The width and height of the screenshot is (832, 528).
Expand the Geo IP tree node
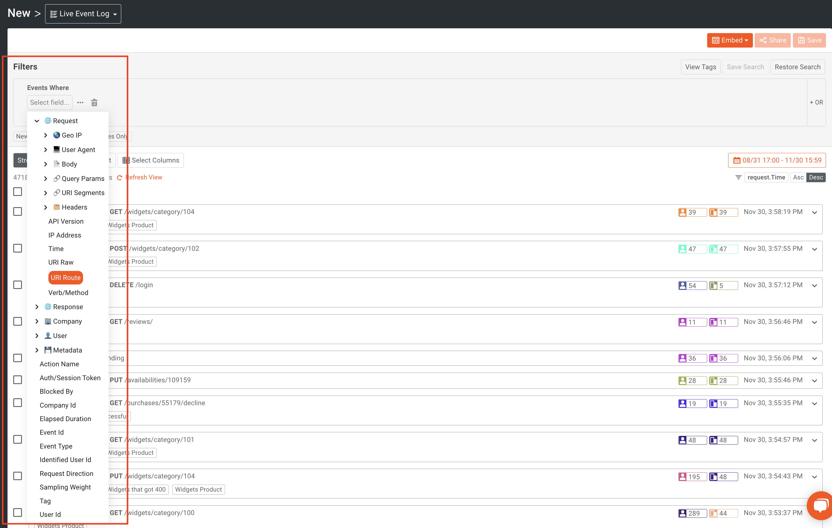click(x=46, y=135)
